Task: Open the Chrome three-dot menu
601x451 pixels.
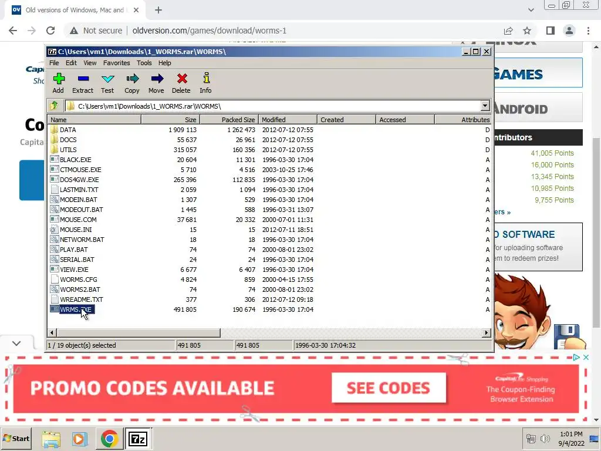Action: point(588,31)
